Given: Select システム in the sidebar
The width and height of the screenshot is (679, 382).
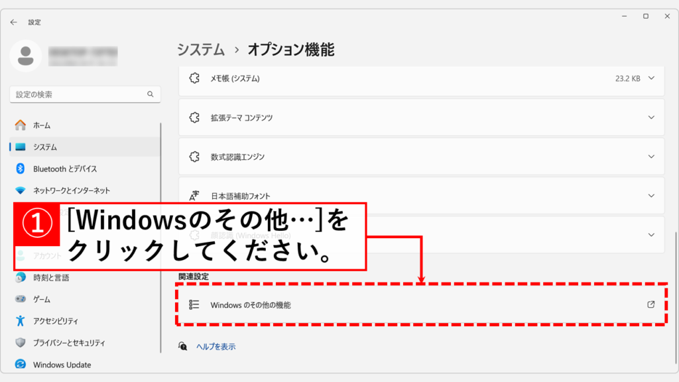Looking at the screenshot, I should (85, 147).
